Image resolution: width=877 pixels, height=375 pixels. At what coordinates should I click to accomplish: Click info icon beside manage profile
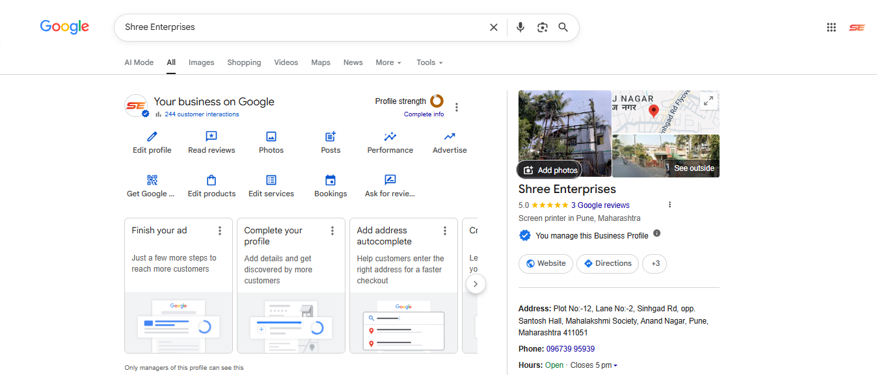[657, 233]
